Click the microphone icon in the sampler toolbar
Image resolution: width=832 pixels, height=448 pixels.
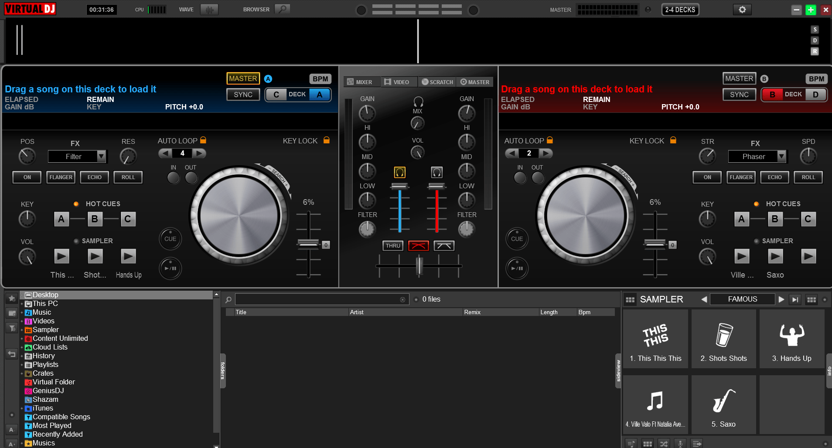coord(681,443)
